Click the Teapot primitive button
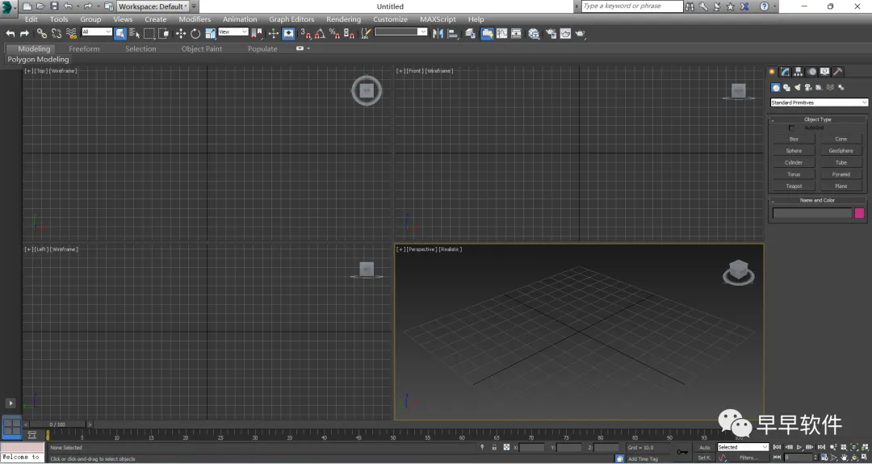Image resolution: width=872 pixels, height=464 pixels. pyautogui.click(x=794, y=186)
